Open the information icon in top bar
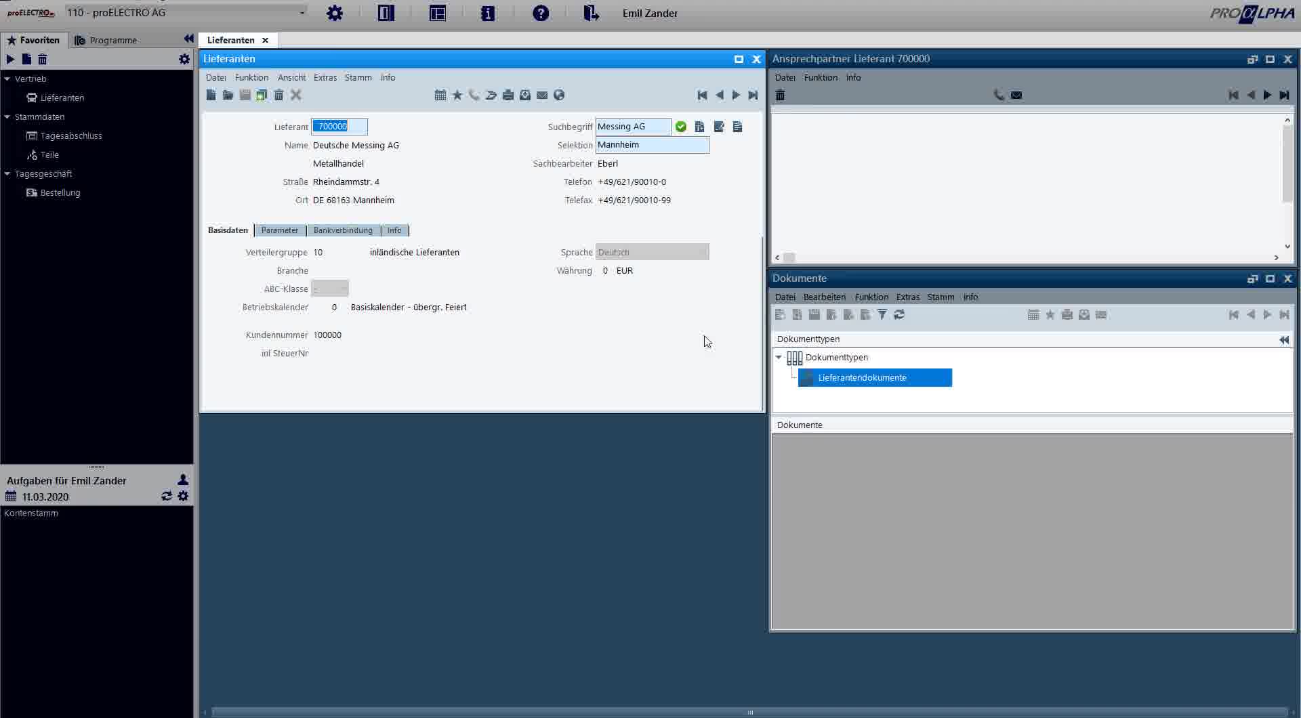This screenshot has width=1301, height=718. [x=488, y=13]
